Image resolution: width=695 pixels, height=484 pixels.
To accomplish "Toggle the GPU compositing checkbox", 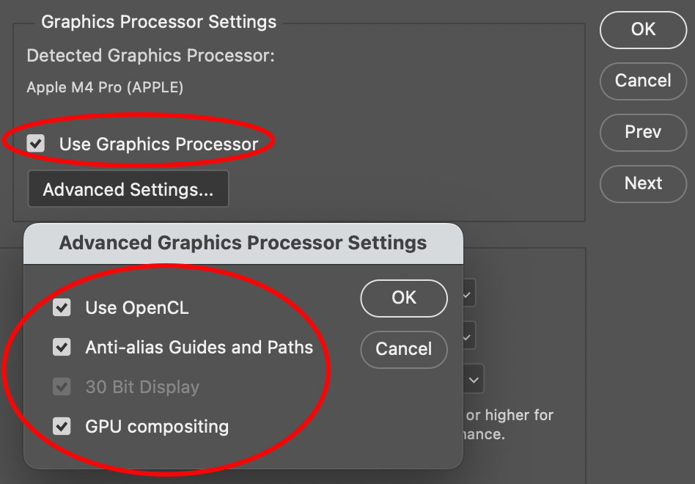I will [62, 426].
